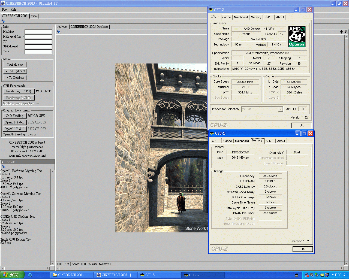Click the CPU-Z icon in the lower CPU-Z title bar
349x279 pixels.
[x=212, y=133]
